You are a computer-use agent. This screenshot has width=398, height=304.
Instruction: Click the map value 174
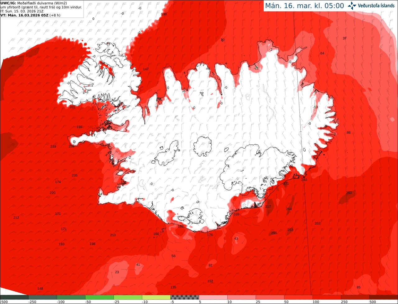coord(58,182)
